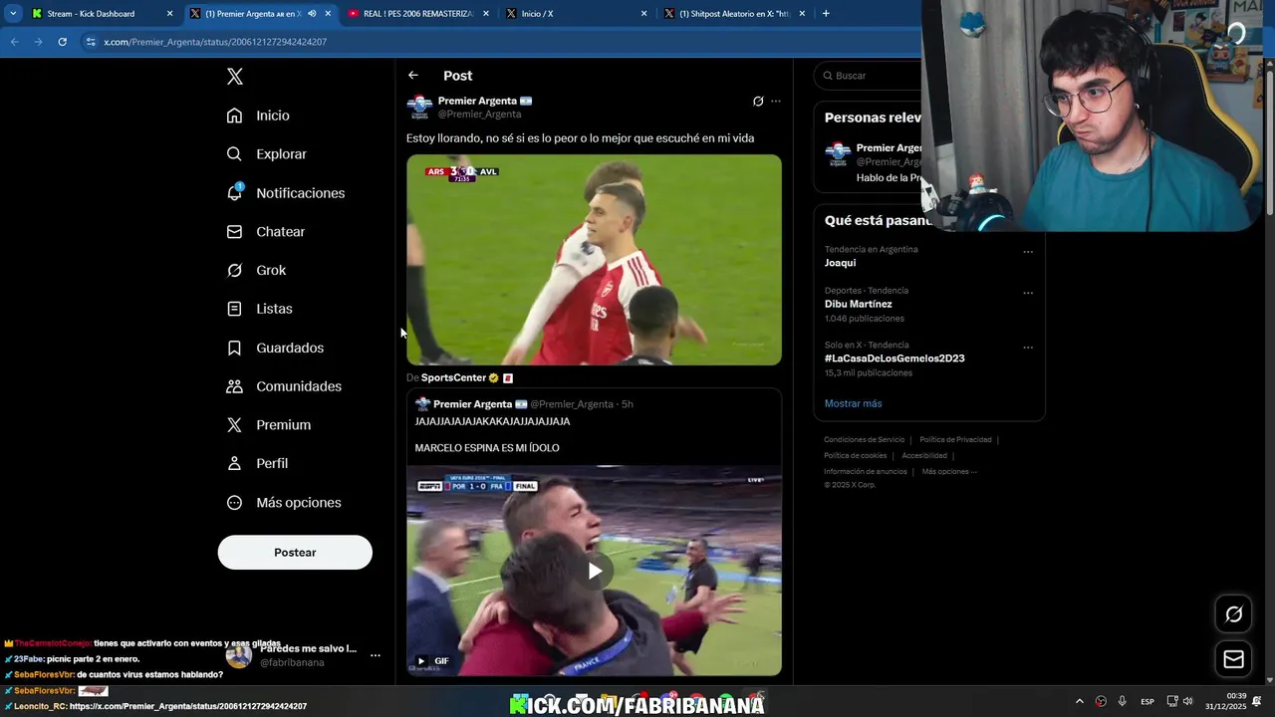Screen dimensions: 1275x717
Task: Open Comunidades page
Action: (x=284, y=386)
